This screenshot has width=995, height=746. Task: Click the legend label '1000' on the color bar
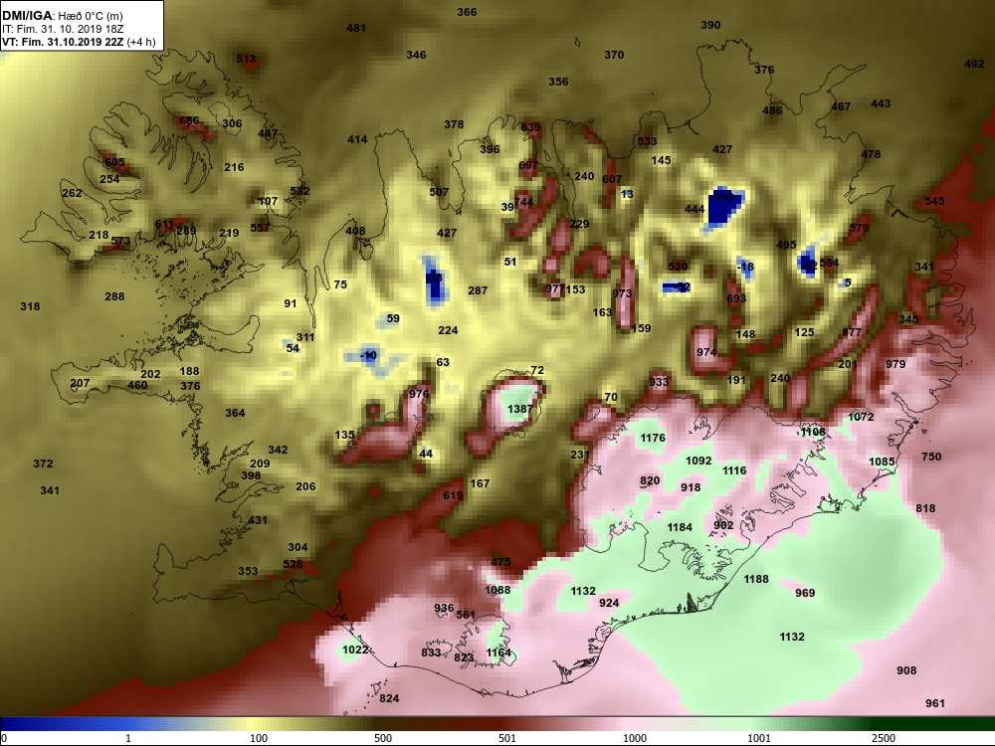[x=635, y=738]
